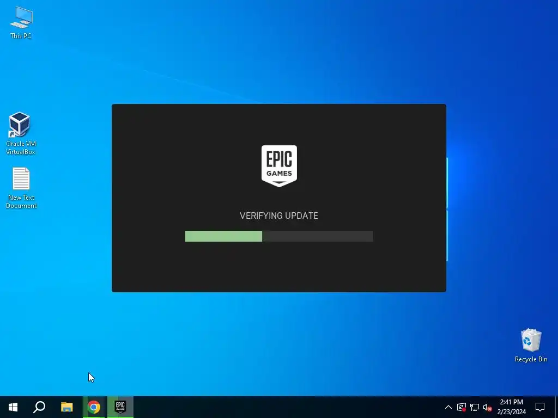
Task: Open the taskbar search
Action: [x=39, y=407]
